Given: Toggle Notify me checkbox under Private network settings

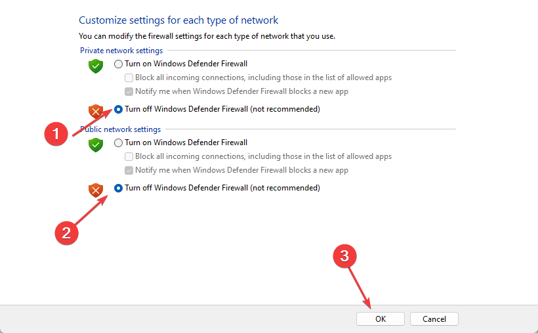Looking at the screenshot, I should (129, 91).
